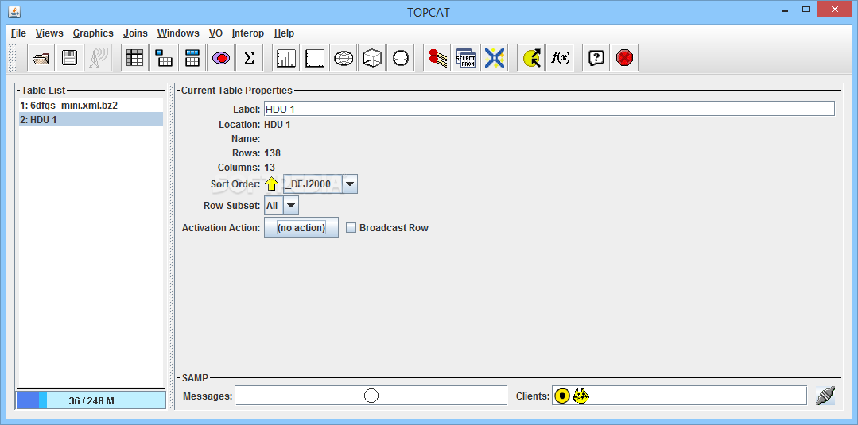Show column statistics Sigma icon
Viewport: 858px width, 425px height.
pyautogui.click(x=249, y=58)
